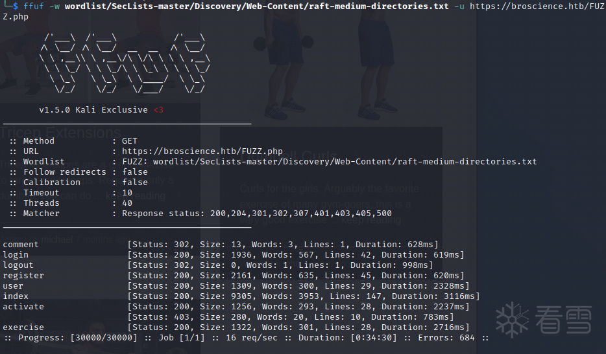Click the Matcher response status list
606x354 pixels.
point(257,214)
